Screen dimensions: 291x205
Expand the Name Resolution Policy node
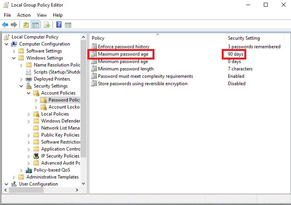click(21, 65)
